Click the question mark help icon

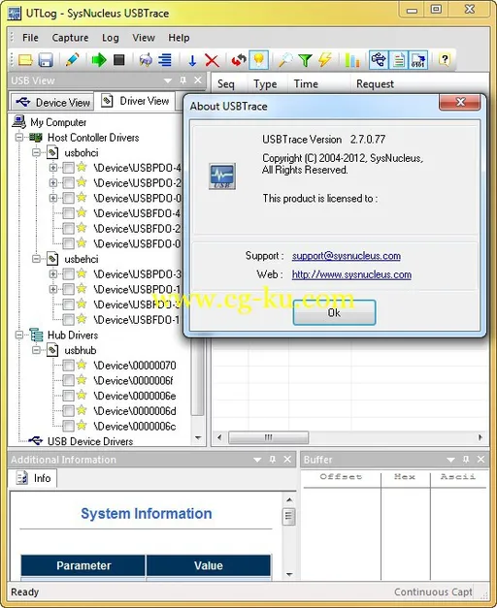(445, 60)
